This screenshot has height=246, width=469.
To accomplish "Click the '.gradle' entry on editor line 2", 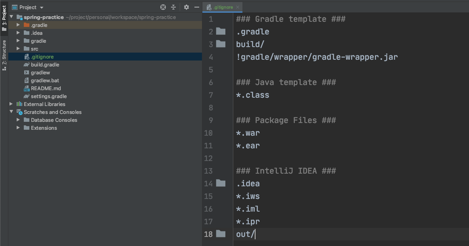I will (253, 32).
